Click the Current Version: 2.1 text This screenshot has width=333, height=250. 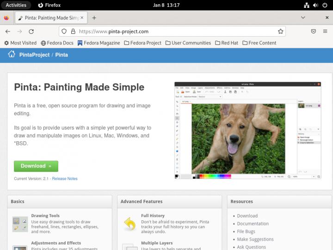tap(31, 179)
